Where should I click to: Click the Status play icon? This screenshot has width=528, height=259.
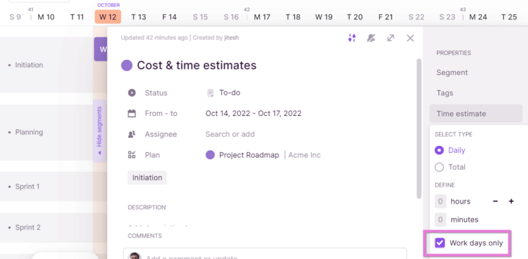pos(131,93)
